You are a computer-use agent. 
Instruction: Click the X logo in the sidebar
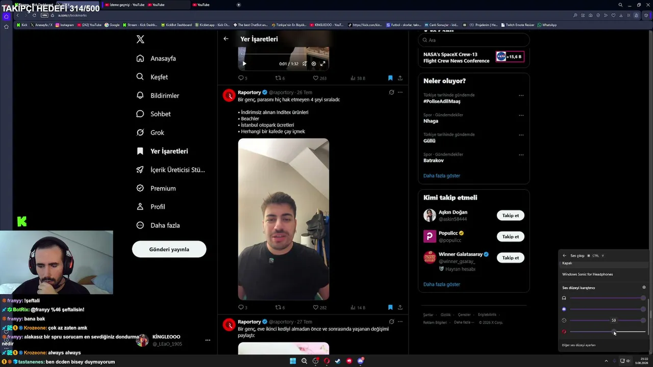click(140, 39)
